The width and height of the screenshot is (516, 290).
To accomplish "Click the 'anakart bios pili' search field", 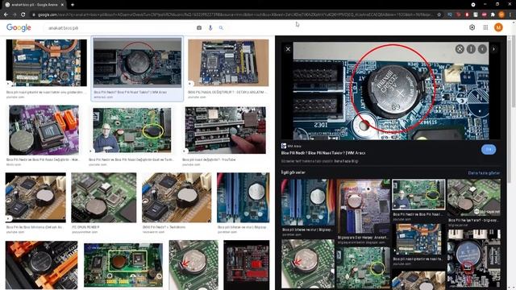I will [120, 28].
